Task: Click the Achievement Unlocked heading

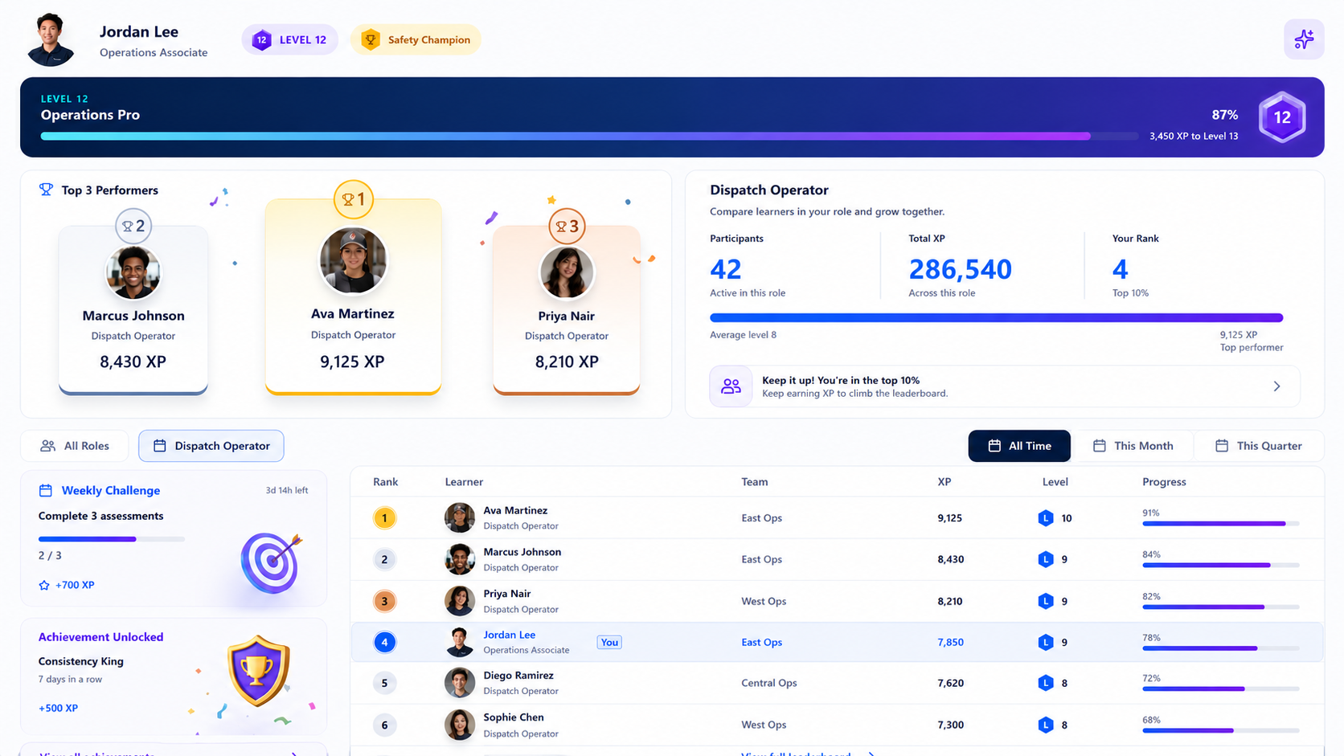Action: click(x=101, y=636)
